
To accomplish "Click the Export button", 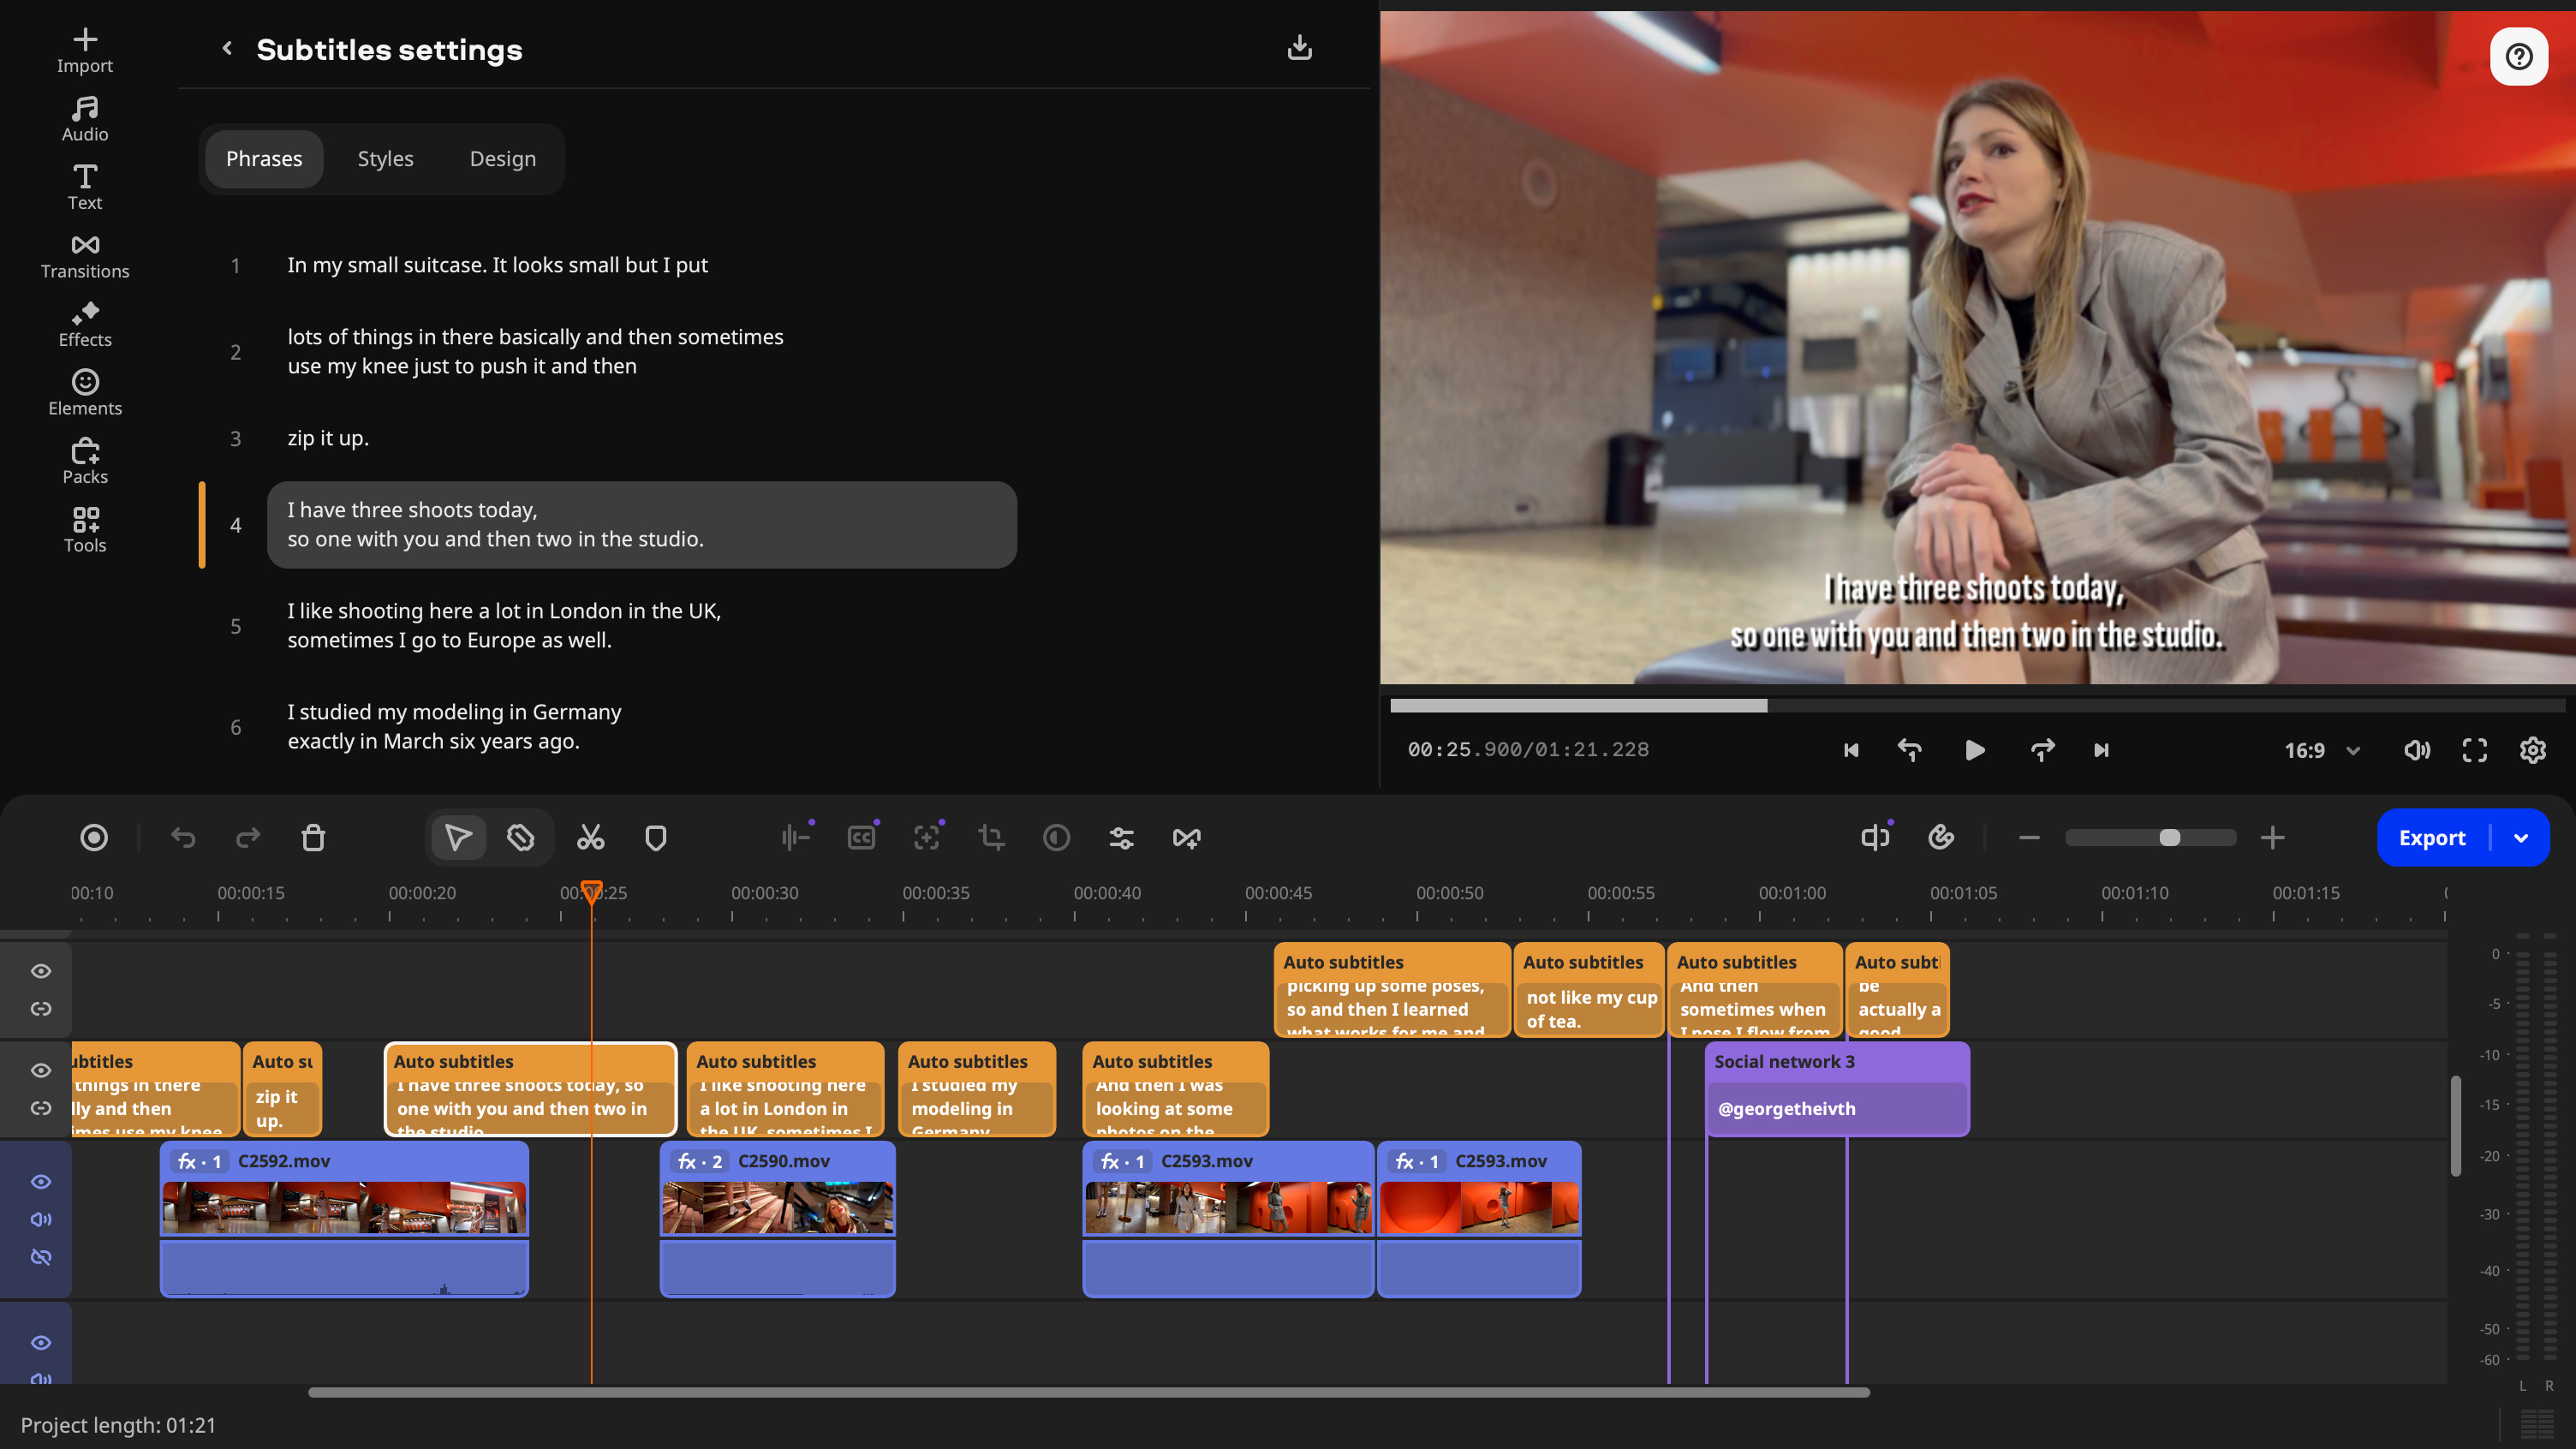I will [x=2432, y=838].
